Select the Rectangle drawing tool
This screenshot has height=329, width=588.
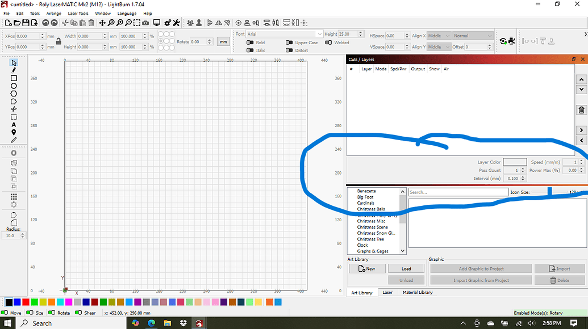(14, 78)
